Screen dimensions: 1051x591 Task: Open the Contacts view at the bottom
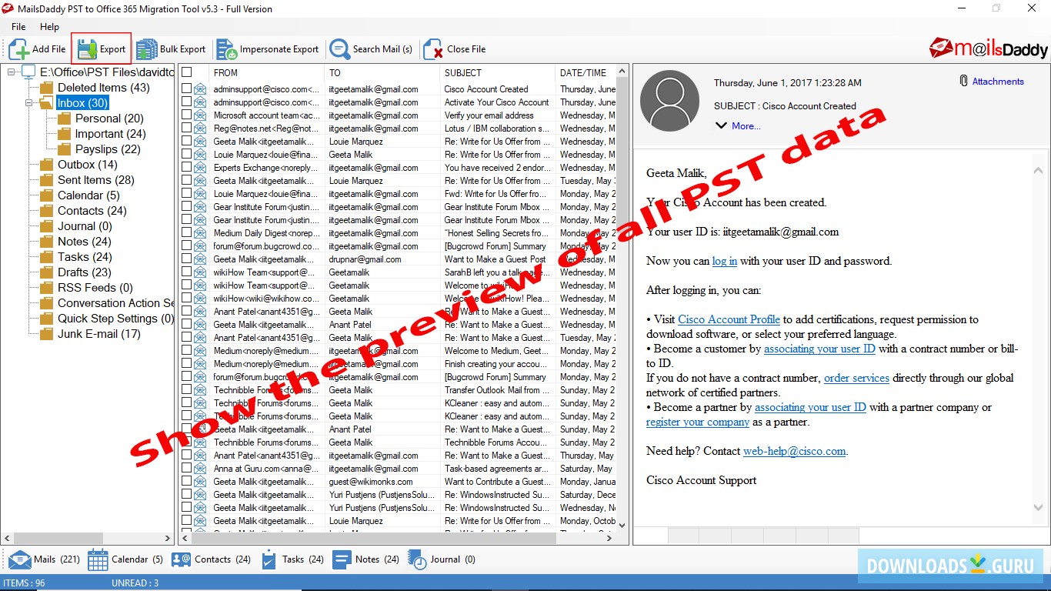tap(182, 559)
